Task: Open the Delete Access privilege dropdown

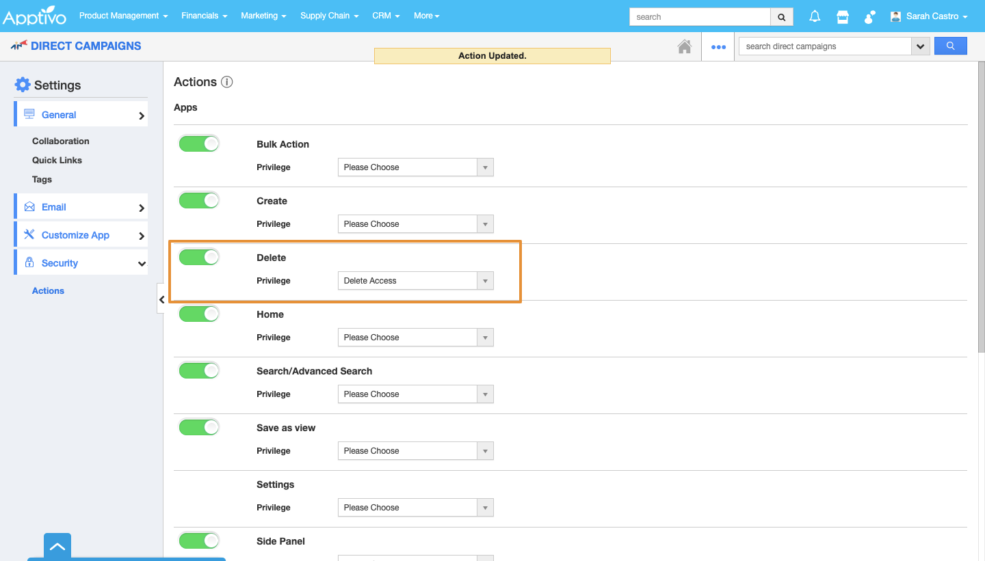Action: coord(415,281)
